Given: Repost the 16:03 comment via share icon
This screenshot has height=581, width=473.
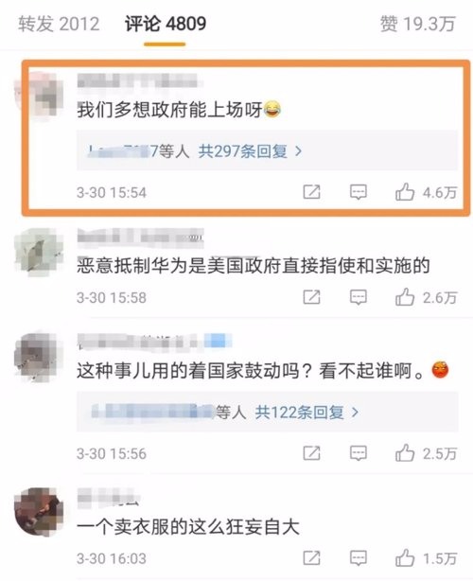Looking at the screenshot, I should [311, 557].
